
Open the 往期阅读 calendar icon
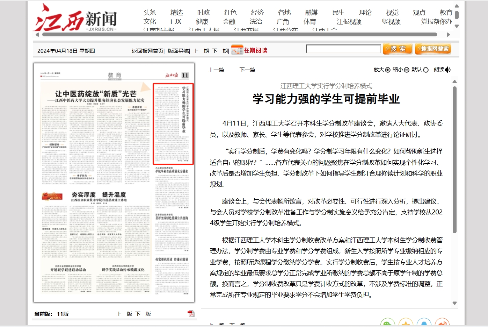(237, 50)
